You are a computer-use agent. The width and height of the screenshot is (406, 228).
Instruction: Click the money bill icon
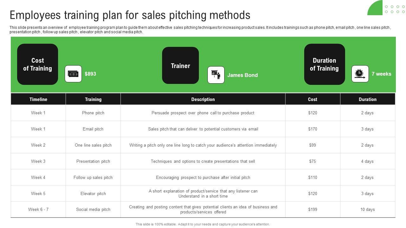(x=73, y=74)
